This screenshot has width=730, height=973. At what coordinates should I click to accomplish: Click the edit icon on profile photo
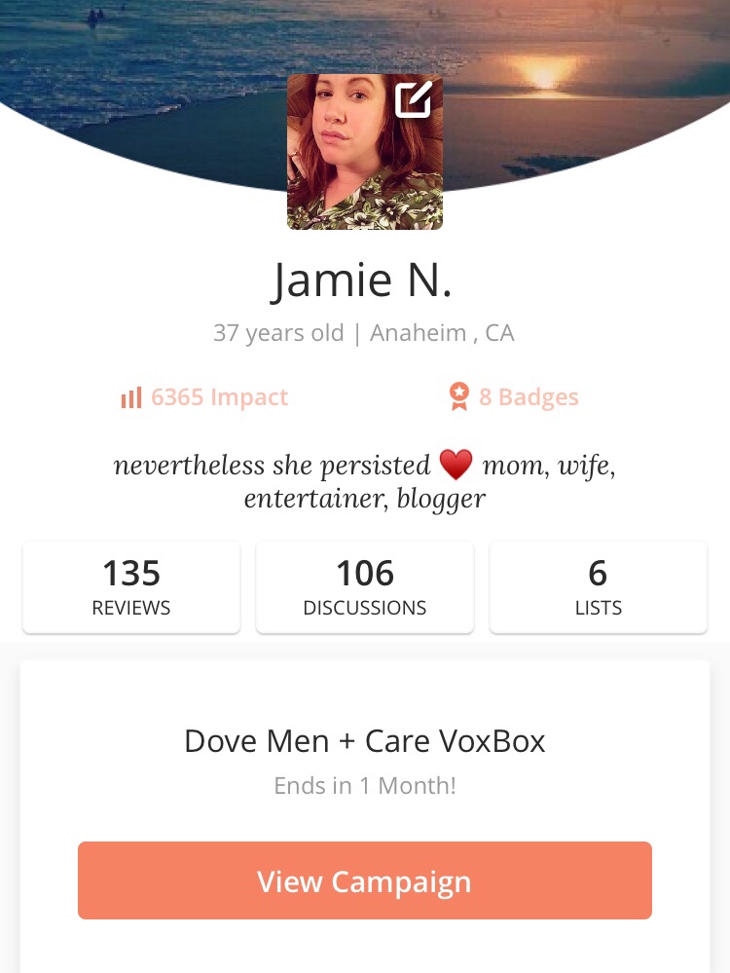click(x=414, y=99)
